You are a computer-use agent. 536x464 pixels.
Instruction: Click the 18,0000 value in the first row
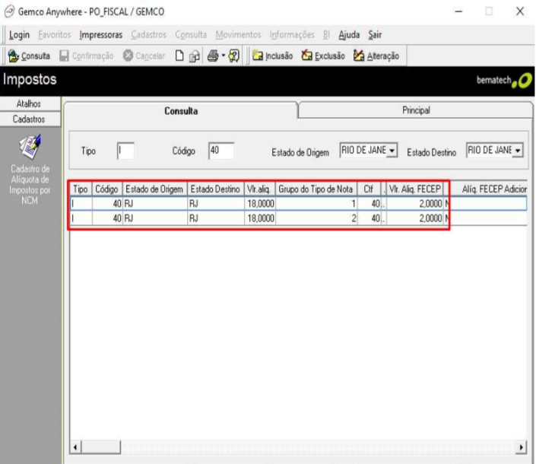pos(261,204)
